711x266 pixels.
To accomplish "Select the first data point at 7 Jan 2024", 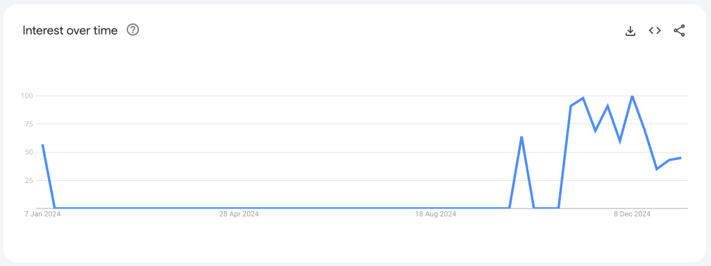I will click(x=42, y=145).
